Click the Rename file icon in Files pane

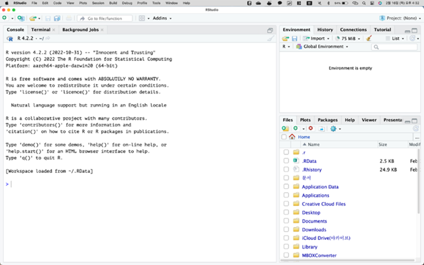click(321, 129)
